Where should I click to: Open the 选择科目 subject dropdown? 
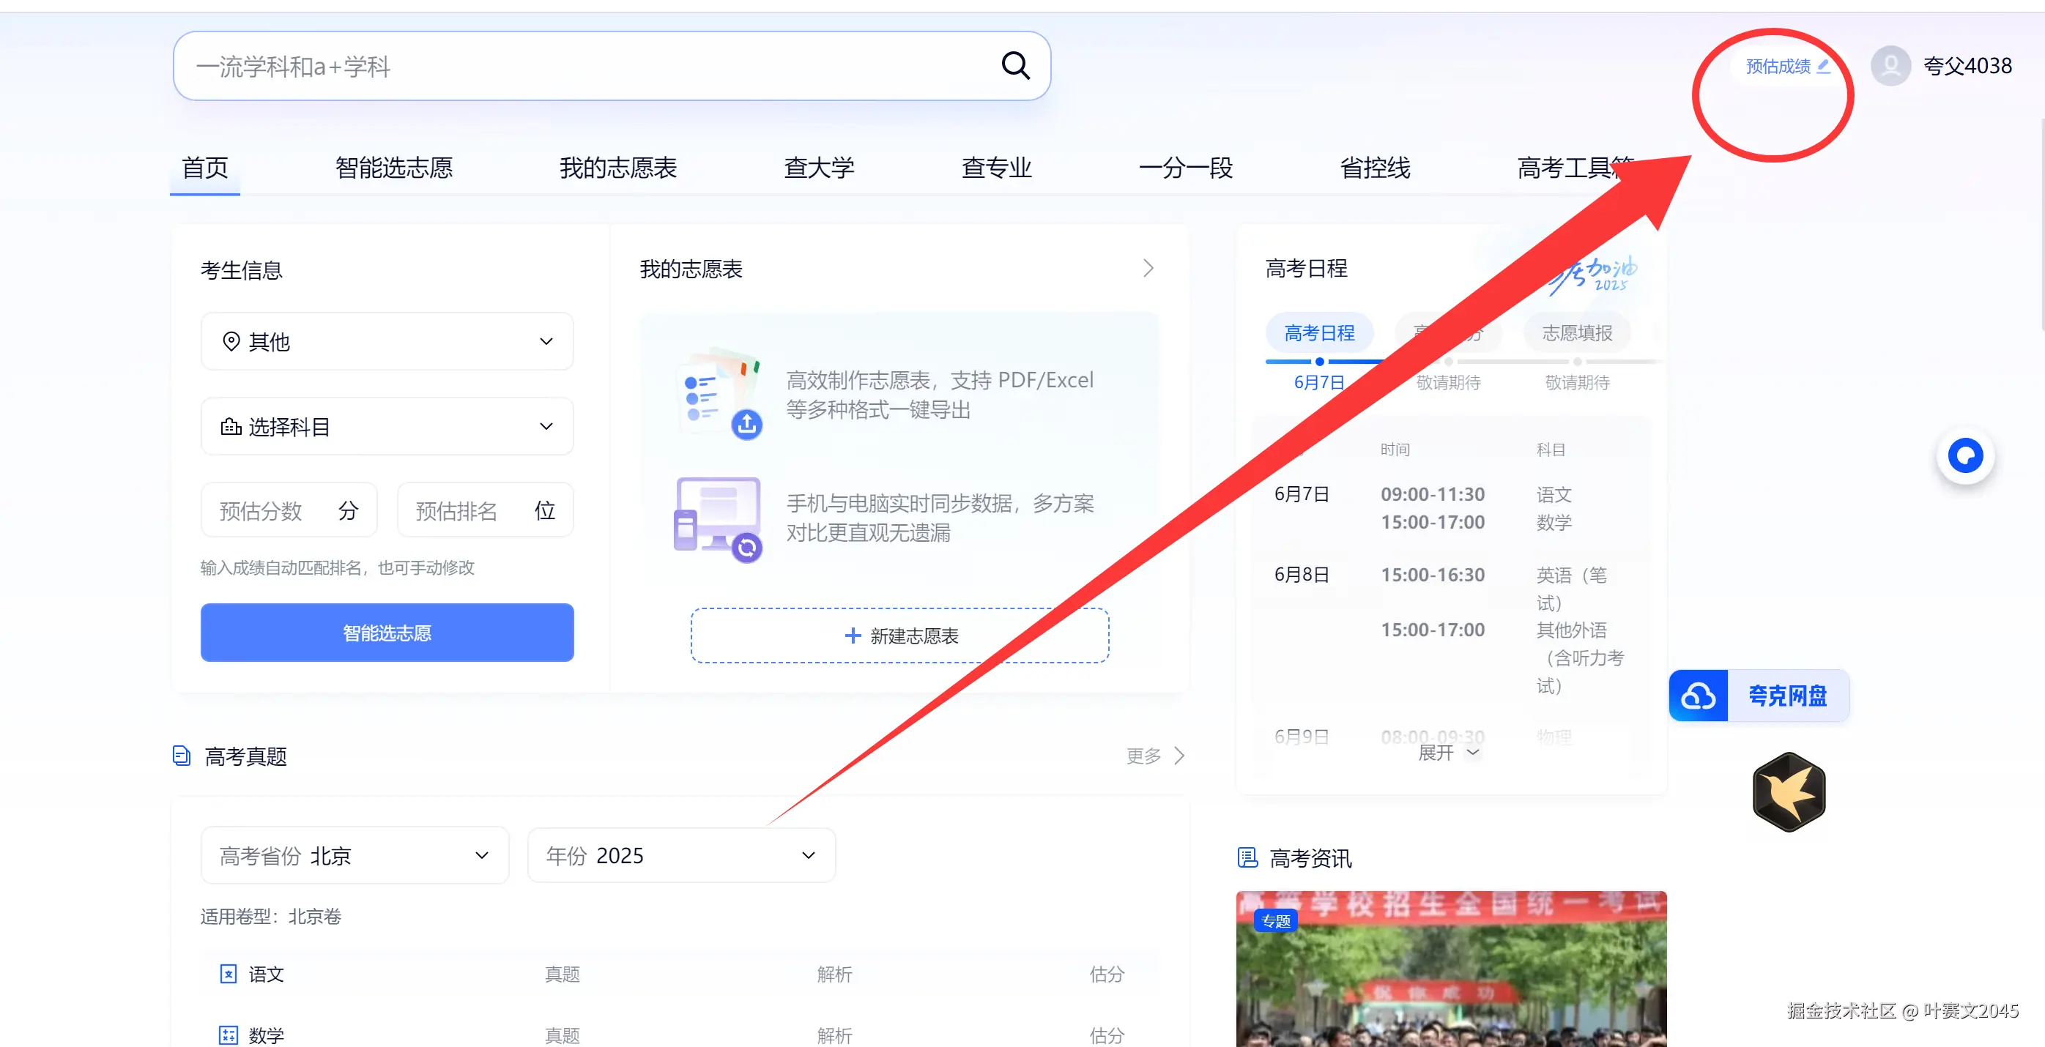point(387,427)
